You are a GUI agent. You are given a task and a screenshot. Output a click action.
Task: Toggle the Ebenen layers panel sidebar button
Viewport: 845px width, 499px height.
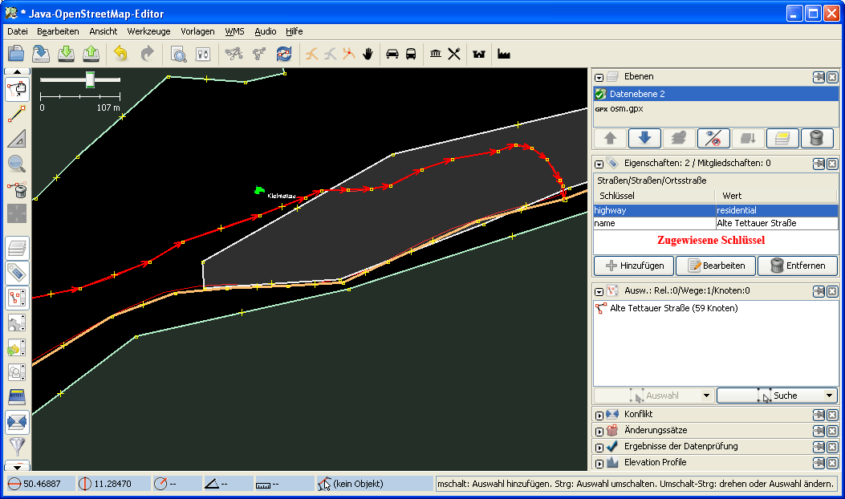17,247
